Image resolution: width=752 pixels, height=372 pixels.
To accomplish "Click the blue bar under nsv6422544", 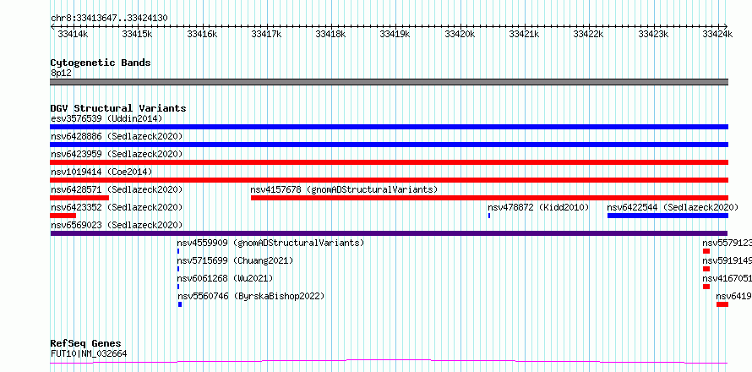I will (668, 216).
